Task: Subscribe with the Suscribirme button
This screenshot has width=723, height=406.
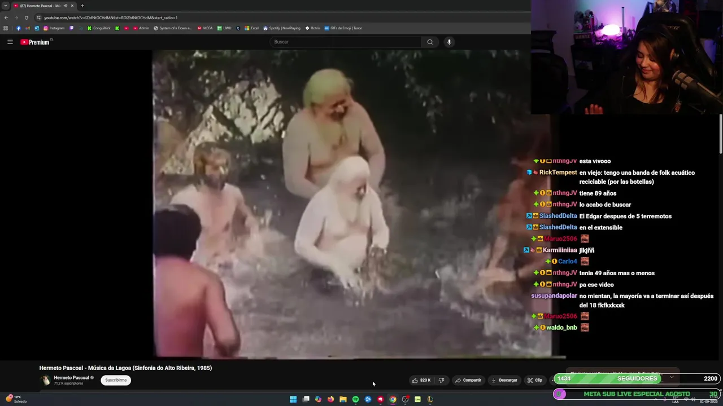Action: click(x=116, y=380)
